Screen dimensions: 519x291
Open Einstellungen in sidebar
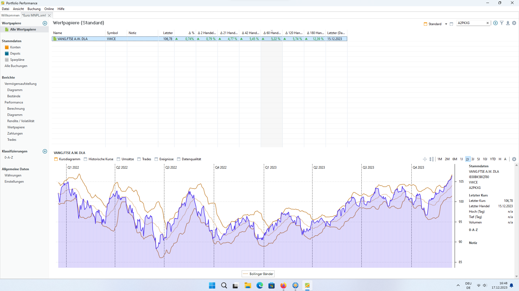pyautogui.click(x=14, y=182)
